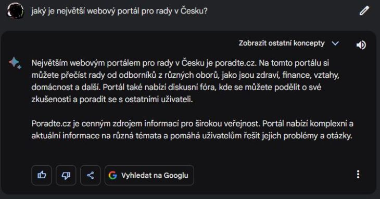Play the response with the speaker icon
This screenshot has width=380, height=199.
(361, 45)
